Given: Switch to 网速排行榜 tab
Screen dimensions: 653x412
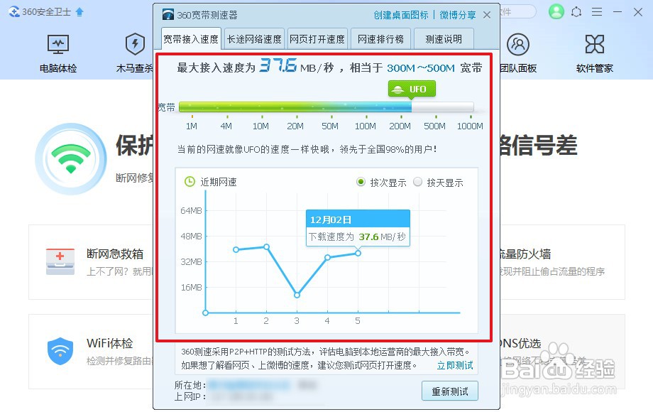Looking at the screenshot, I should tap(380, 39).
